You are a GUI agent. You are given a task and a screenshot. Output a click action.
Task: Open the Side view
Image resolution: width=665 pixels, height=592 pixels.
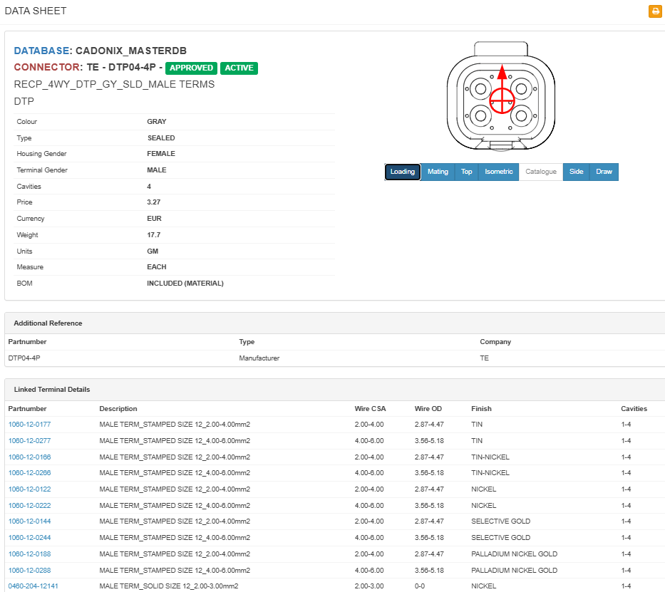pyautogui.click(x=576, y=172)
